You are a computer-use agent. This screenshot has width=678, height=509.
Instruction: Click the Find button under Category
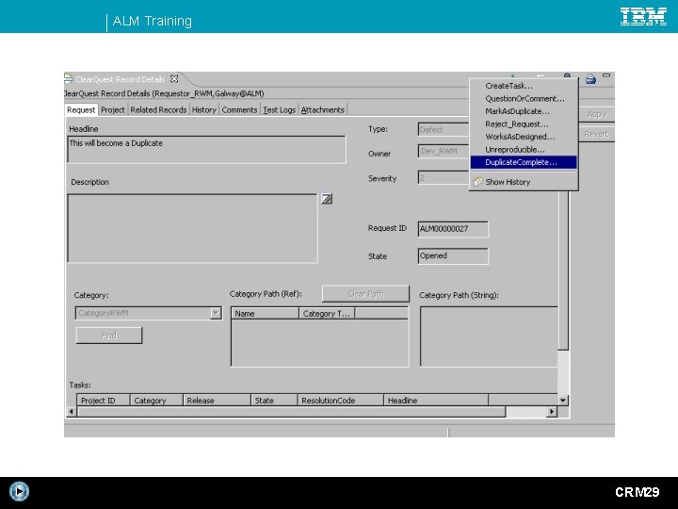click(x=109, y=336)
